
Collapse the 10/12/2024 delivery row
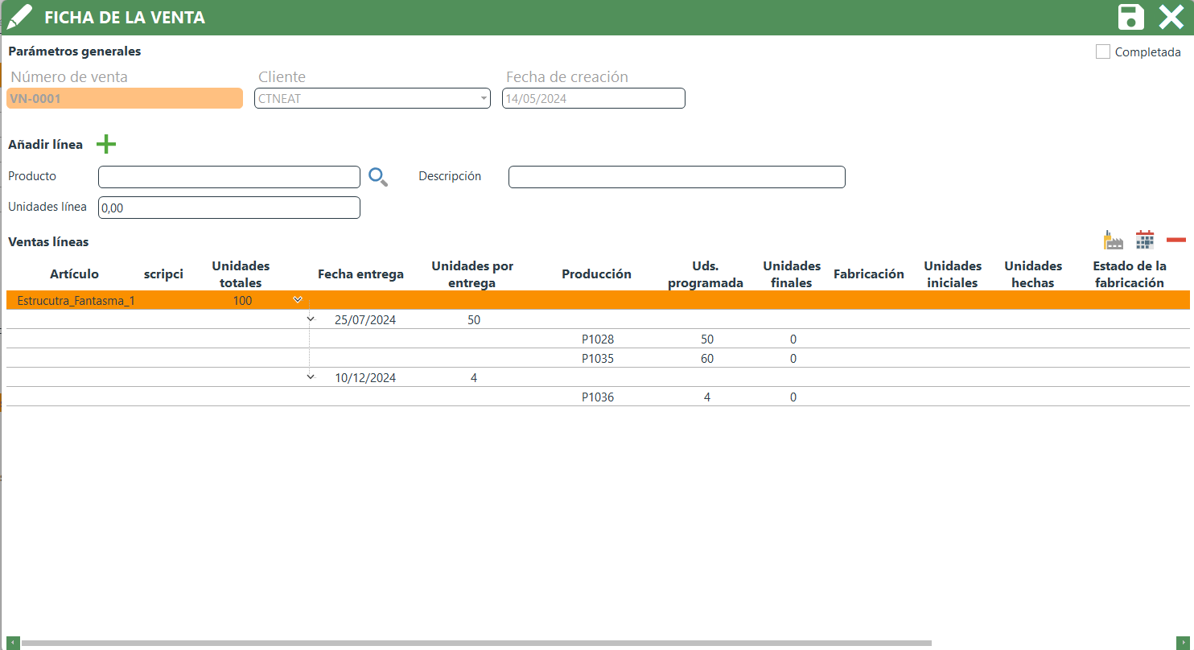[311, 377]
